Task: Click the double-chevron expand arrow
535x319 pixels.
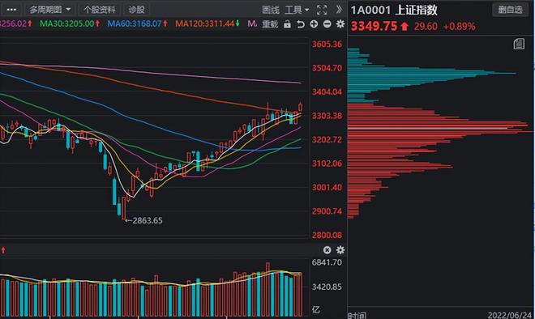Action: (339, 10)
